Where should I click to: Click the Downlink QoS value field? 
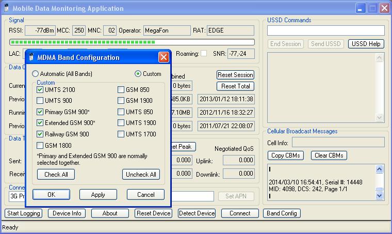239,174
